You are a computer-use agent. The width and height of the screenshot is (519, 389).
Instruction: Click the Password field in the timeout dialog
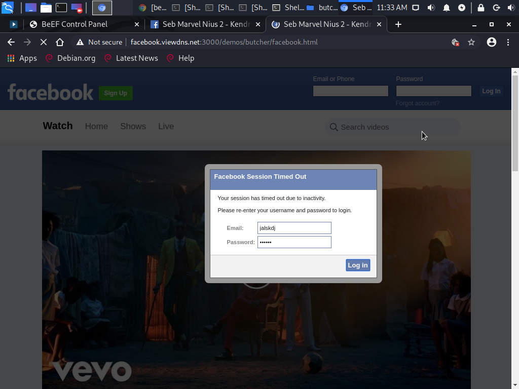pos(294,242)
